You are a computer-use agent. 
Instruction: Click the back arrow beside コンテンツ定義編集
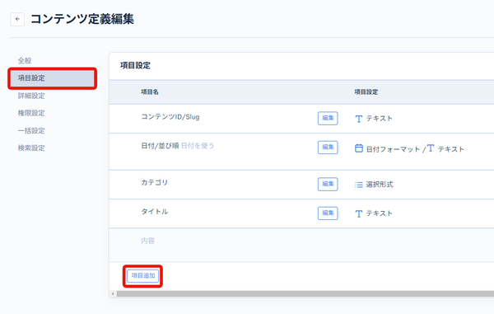(x=17, y=19)
